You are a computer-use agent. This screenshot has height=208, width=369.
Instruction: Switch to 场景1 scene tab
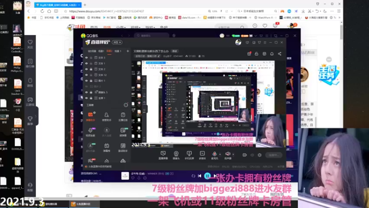point(101,51)
